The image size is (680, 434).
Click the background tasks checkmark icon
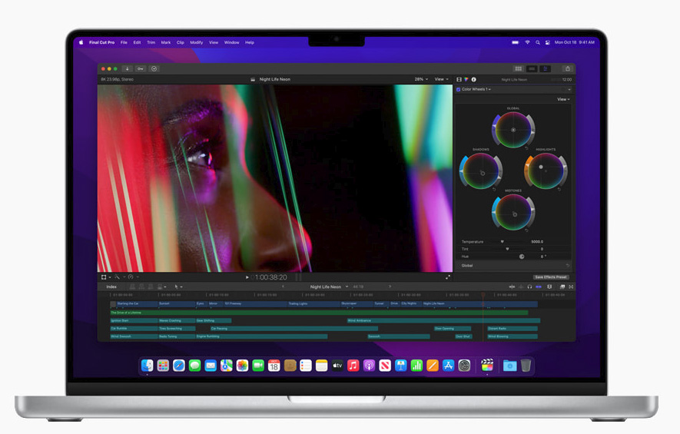point(154,68)
